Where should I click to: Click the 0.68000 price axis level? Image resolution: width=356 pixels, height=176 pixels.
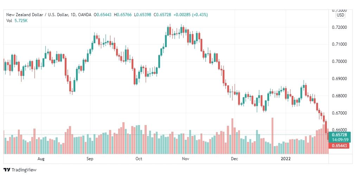[x=340, y=96]
